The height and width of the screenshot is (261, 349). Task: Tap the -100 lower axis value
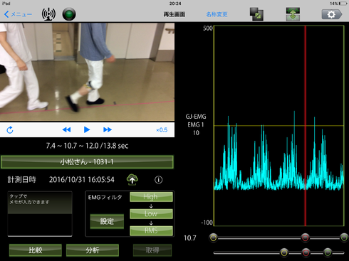pyautogui.click(x=207, y=223)
